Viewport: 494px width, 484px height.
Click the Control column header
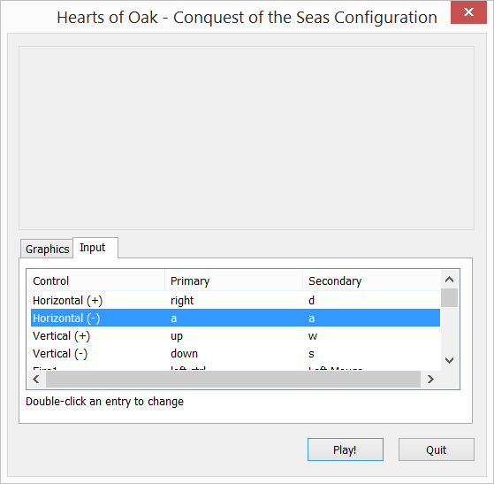click(x=96, y=280)
